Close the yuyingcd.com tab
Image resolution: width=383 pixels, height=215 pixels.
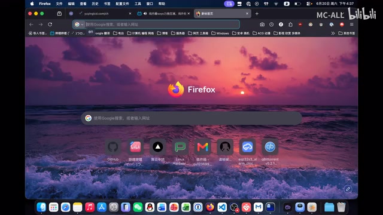point(130,14)
